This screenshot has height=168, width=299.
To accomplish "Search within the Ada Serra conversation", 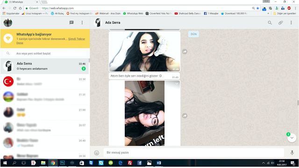I will (x=270, y=23).
